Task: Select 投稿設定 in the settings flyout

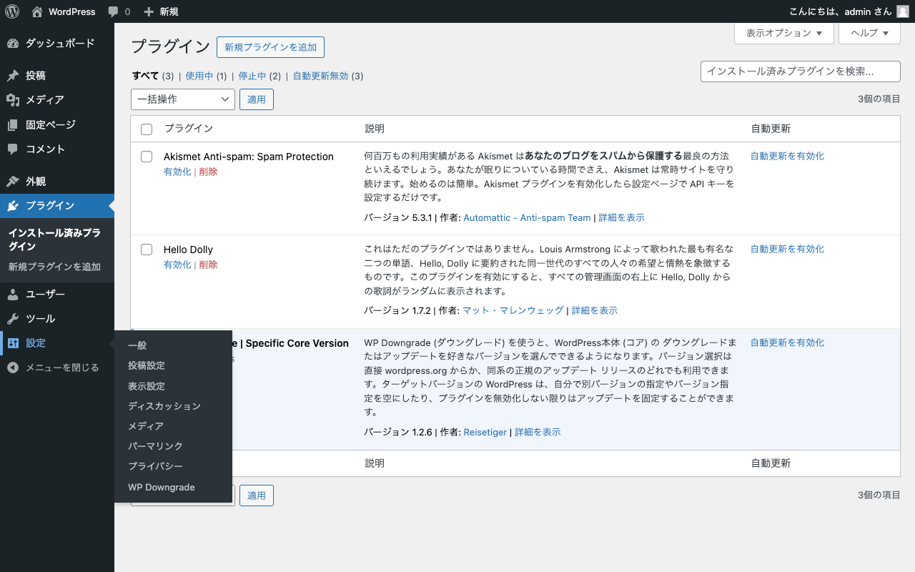Action: tap(173, 365)
